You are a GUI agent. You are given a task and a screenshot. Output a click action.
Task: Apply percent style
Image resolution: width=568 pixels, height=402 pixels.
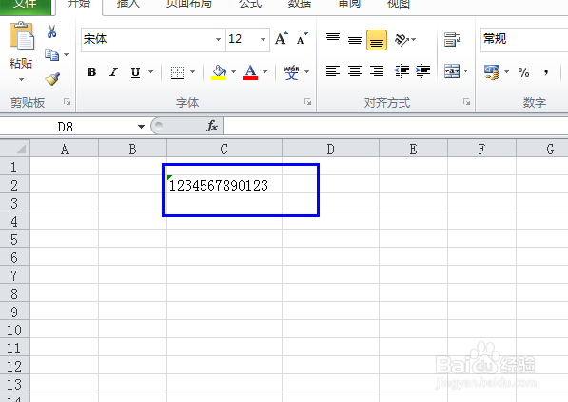click(x=524, y=72)
